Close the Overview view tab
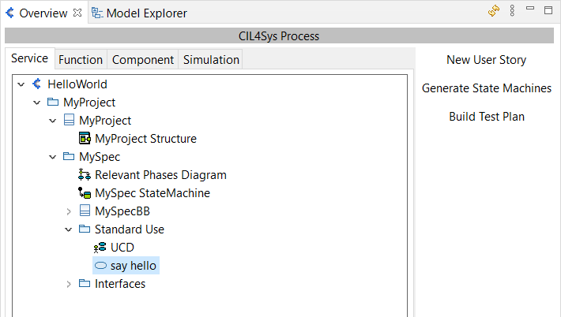 pyautogui.click(x=77, y=13)
